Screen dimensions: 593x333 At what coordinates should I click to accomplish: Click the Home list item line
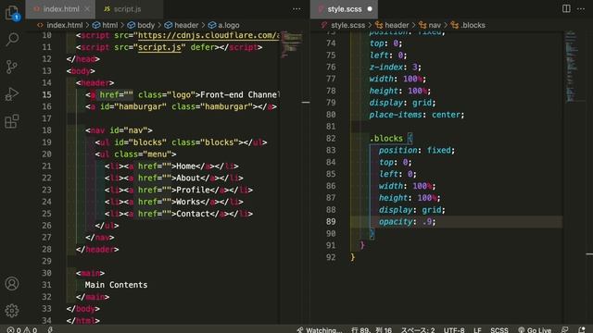[x=171, y=166]
